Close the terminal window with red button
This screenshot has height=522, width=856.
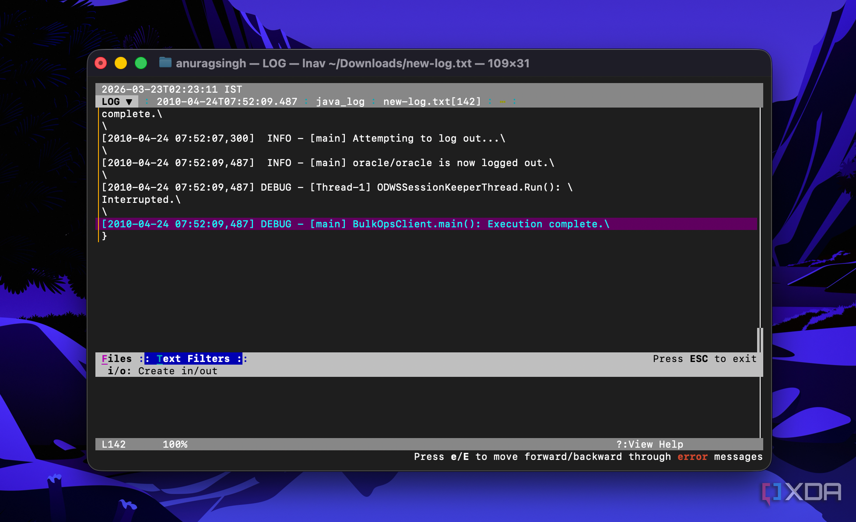coord(101,63)
